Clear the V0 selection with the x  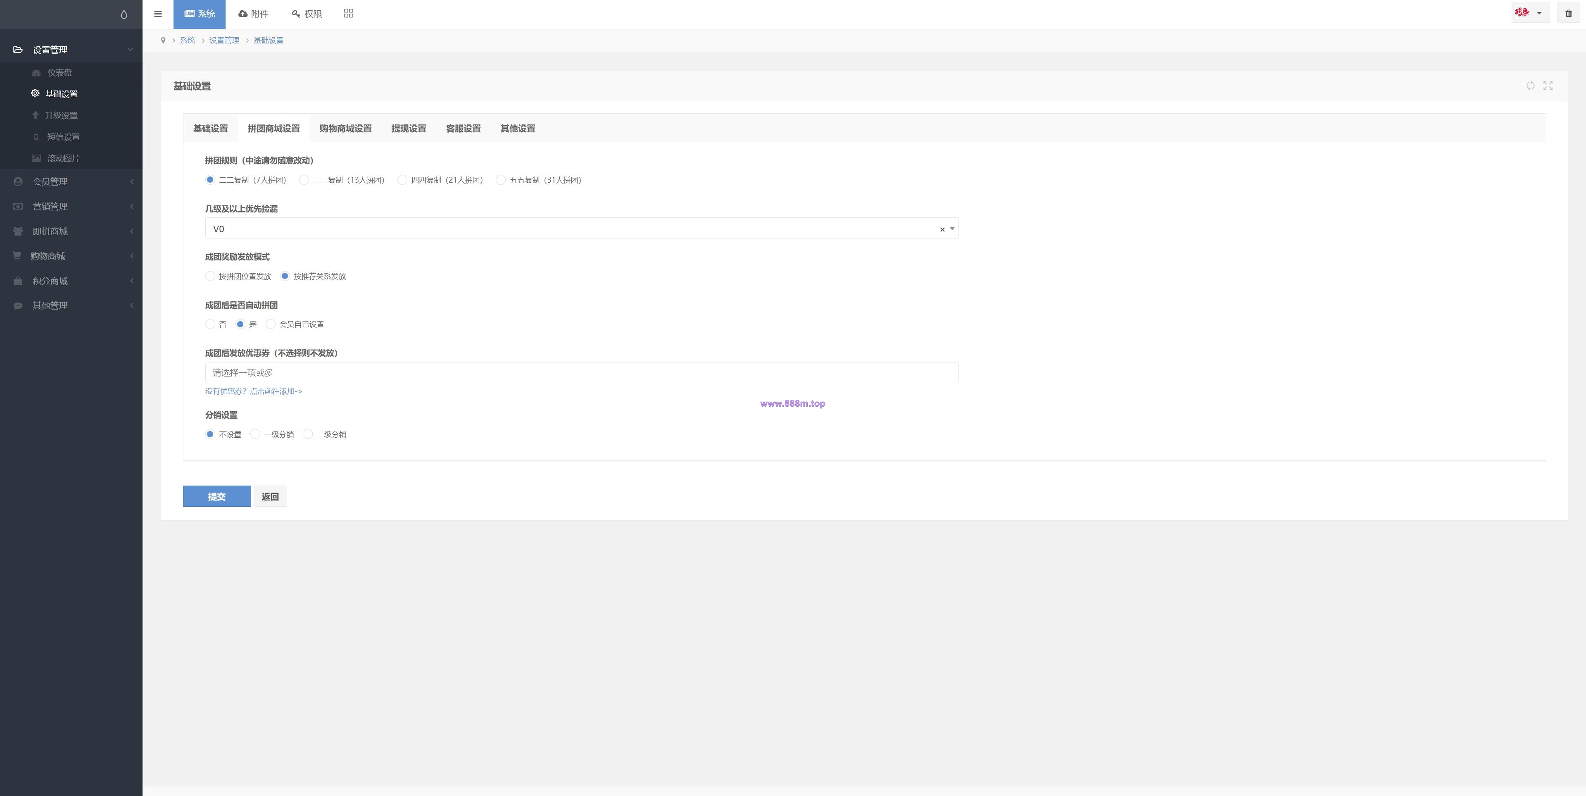click(942, 229)
